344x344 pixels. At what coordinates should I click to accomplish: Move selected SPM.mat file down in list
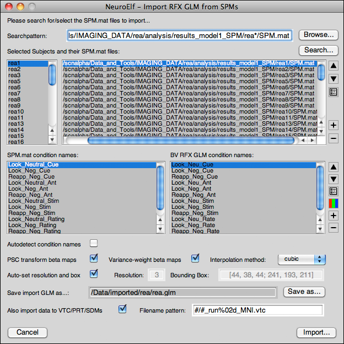333,79
